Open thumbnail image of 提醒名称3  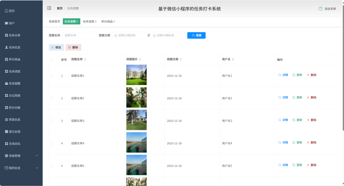coord(136,120)
